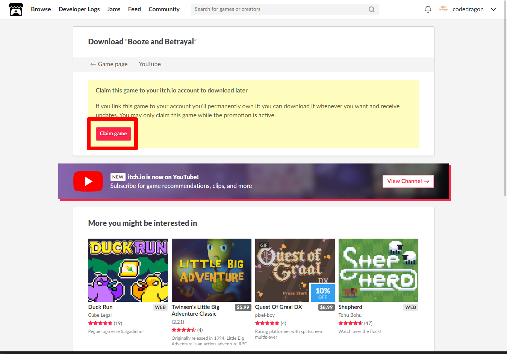
Task: Click 'Watch over the flock!' description
Action: (x=360, y=331)
